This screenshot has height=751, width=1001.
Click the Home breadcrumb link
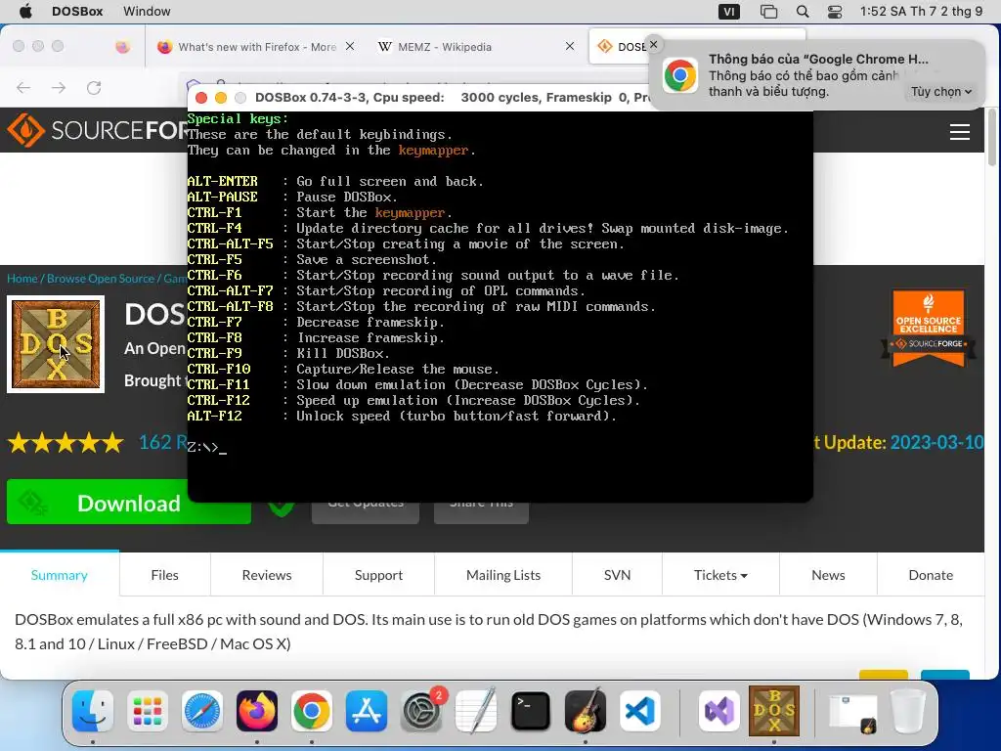point(22,279)
